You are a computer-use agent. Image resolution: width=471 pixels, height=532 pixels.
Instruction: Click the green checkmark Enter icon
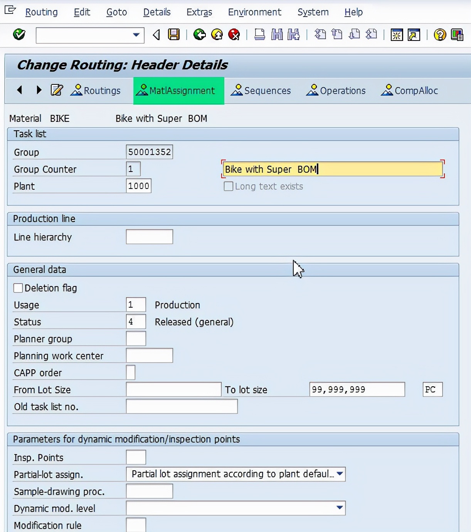coord(19,35)
